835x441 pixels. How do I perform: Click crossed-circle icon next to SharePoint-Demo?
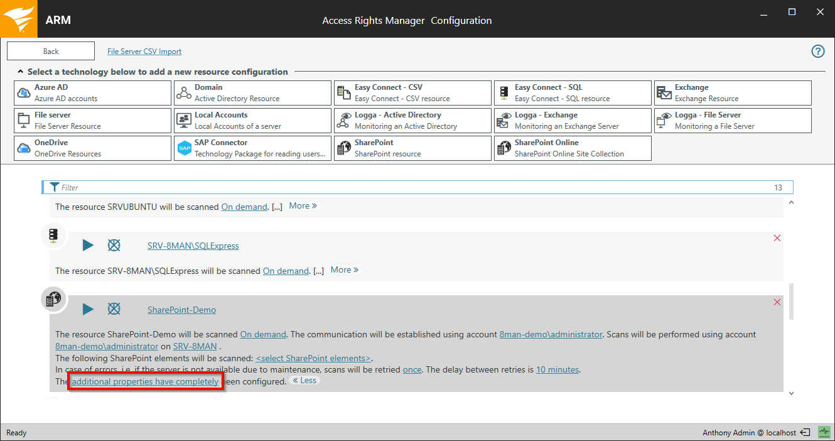coord(114,309)
